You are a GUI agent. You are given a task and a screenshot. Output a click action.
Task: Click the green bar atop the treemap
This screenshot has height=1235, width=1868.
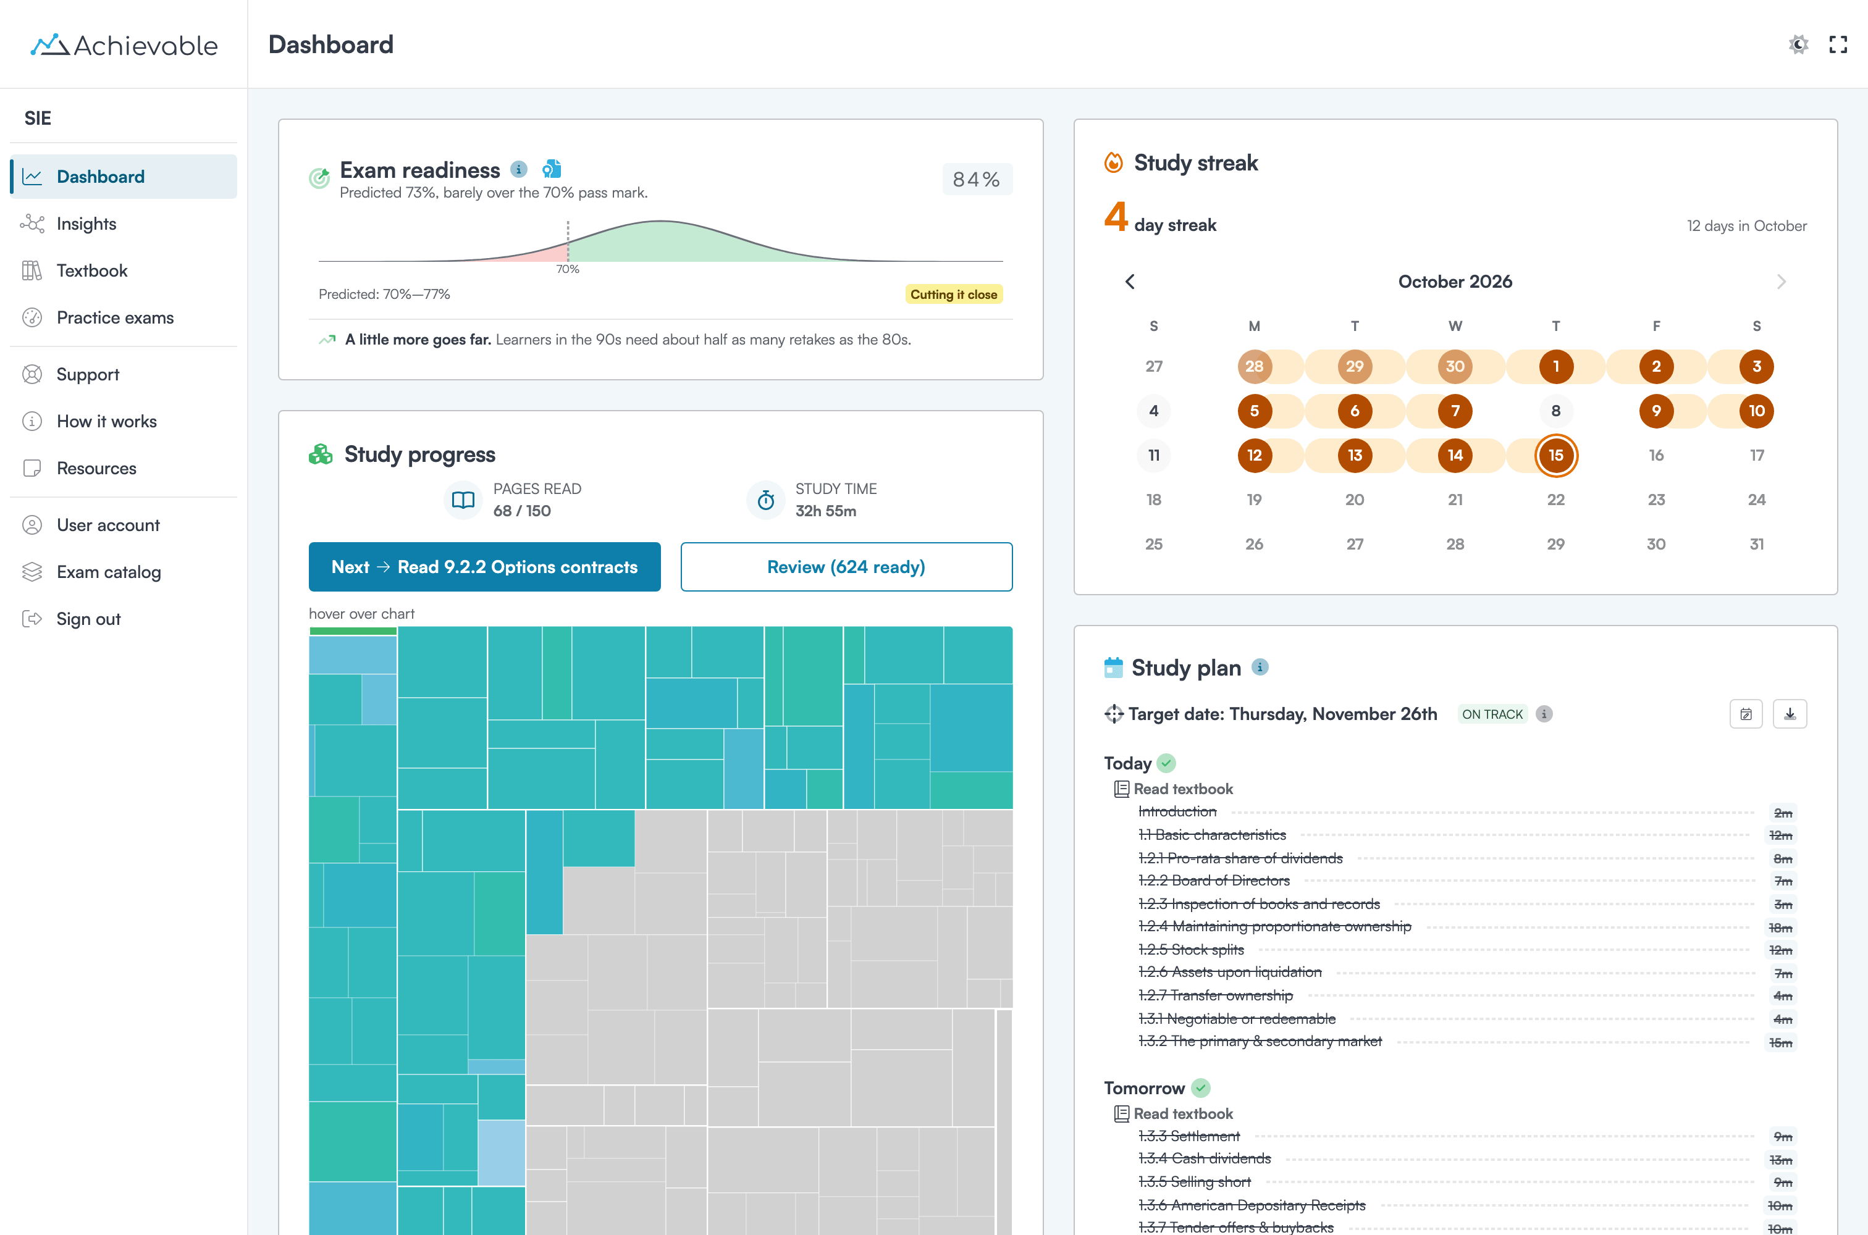pyautogui.click(x=353, y=630)
